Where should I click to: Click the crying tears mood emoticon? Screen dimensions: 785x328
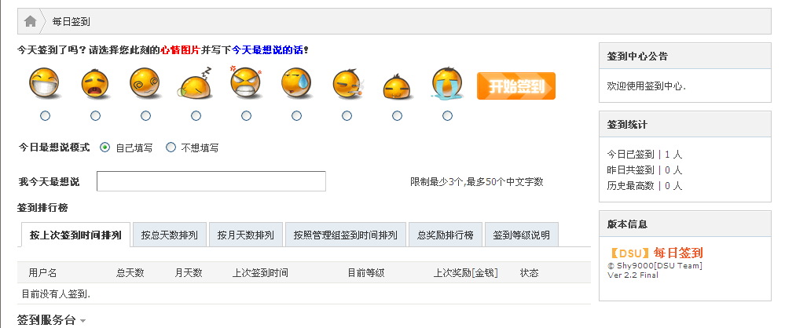(447, 83)
